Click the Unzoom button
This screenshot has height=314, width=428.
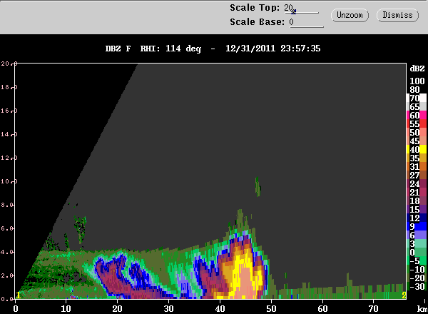350,15
